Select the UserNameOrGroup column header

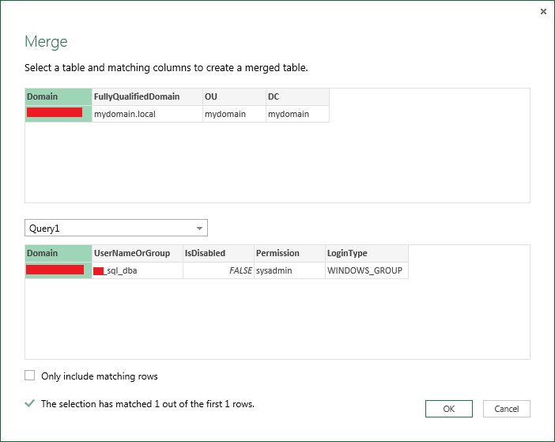[x=138, y=253]
